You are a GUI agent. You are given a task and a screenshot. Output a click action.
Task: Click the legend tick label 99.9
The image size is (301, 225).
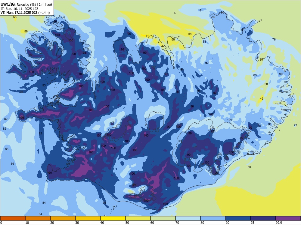[x=278, y=223]
